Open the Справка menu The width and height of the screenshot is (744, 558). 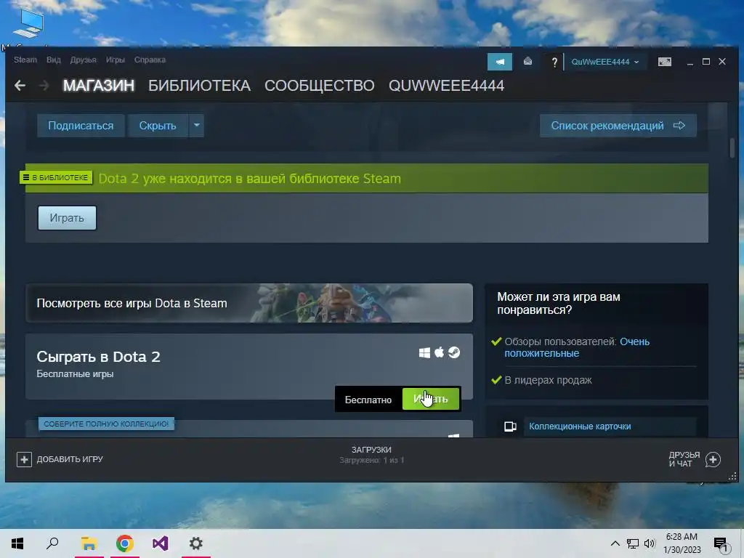click(150, 60)
